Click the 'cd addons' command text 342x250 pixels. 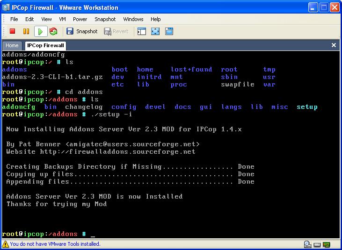(x=84, y=92)
